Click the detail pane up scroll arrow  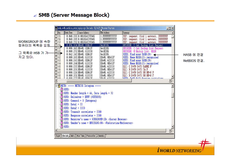pyautogui.click(x=173, y=86)
